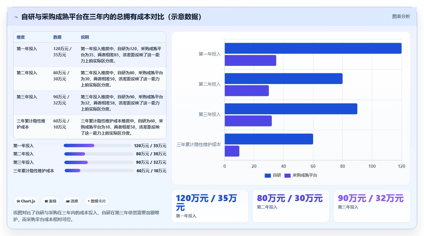Screen dimensions: 424x236
Task: Click the lightning icon beside the title
Action: [x=16, y=17]
